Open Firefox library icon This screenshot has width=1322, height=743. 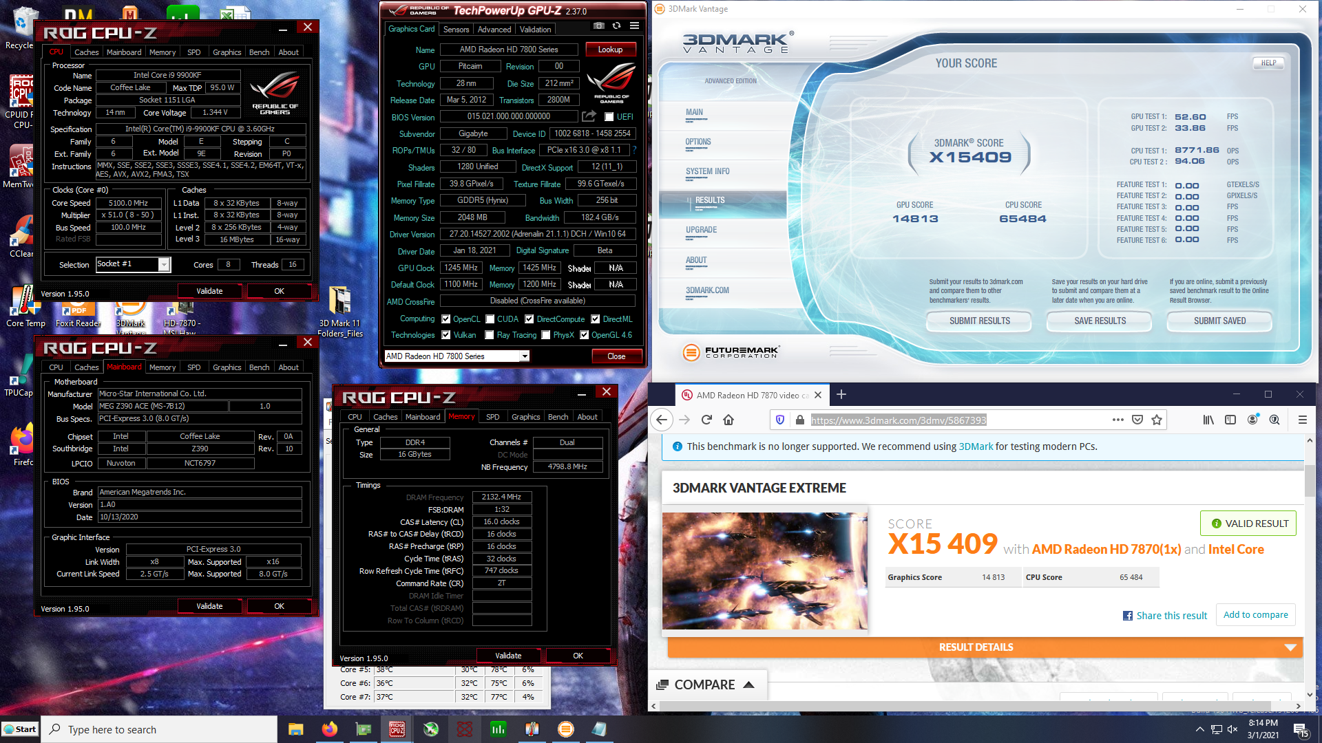[1208, 420]
